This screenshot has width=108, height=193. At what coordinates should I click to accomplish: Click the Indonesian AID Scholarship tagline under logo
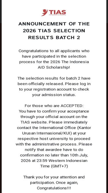[57, 15]
